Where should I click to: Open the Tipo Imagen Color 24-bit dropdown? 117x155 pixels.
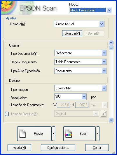[x=81, y=88]
